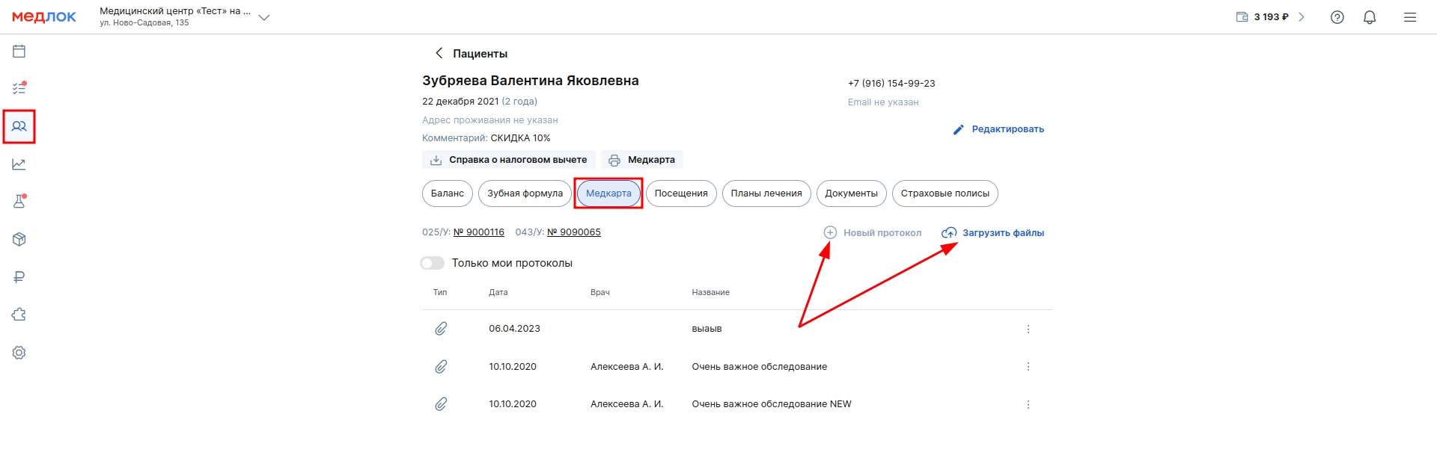Viewport: 1437px width, 449px height.
Task: Click paperclip icon of Очень важное обследование NEW
Action: [442, 404]
